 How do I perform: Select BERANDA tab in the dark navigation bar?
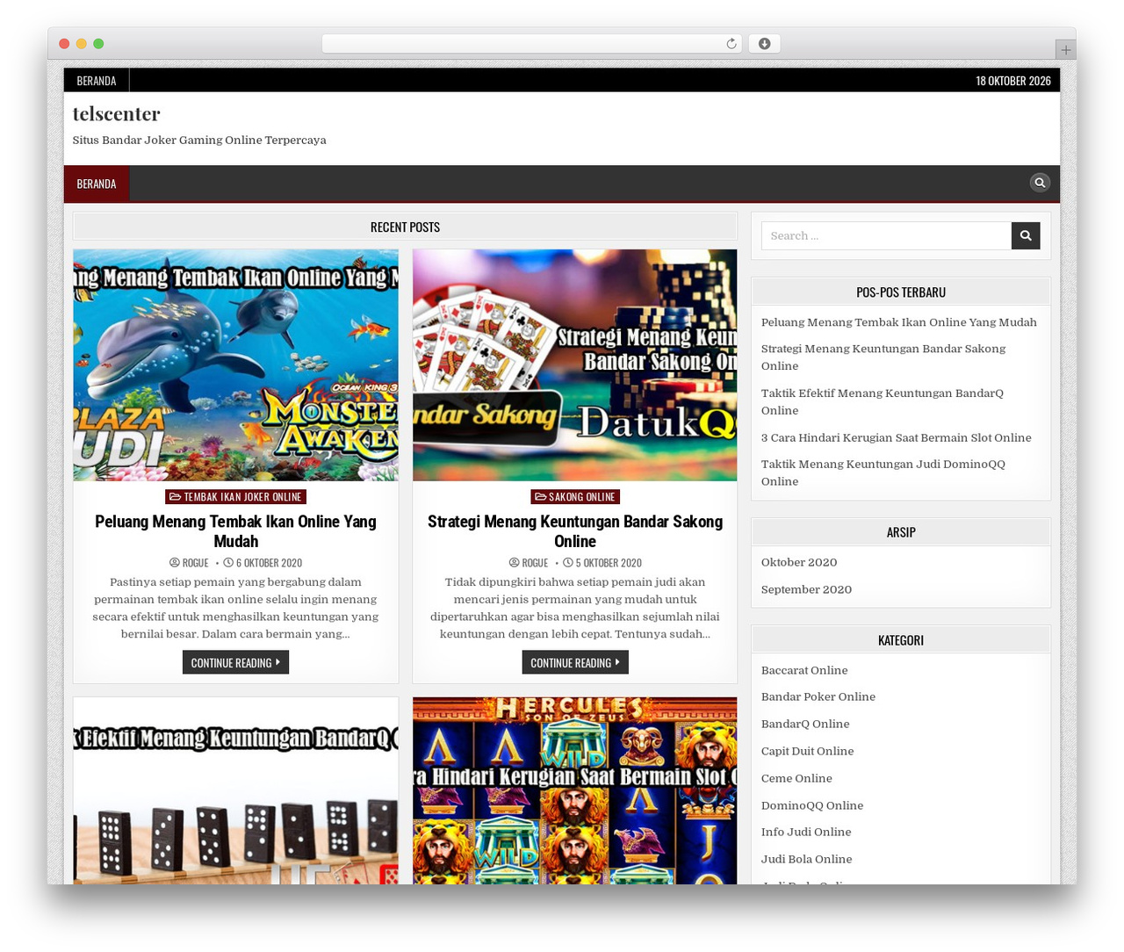coord(97,184)
